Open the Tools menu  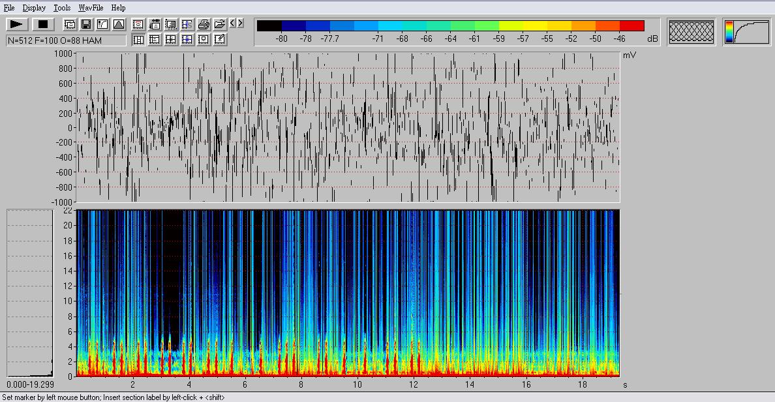pos(62,8)
